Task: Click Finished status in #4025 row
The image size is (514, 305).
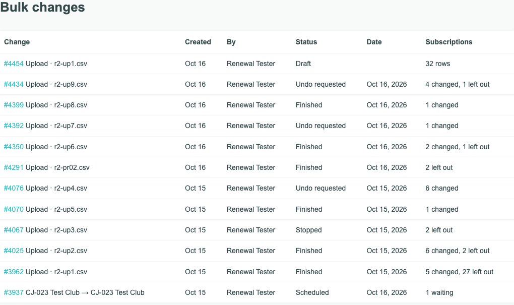Action: click(x=309, y=251)
